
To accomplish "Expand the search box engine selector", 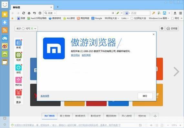I will (x=127, y=13).
